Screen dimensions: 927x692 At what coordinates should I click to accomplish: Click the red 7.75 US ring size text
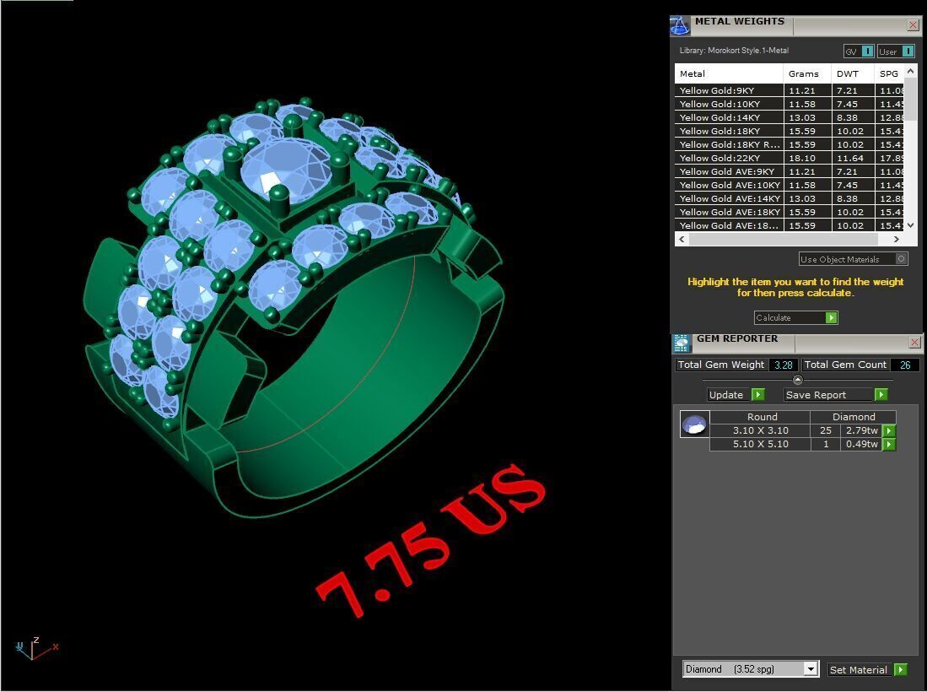[x=432, y=539]
